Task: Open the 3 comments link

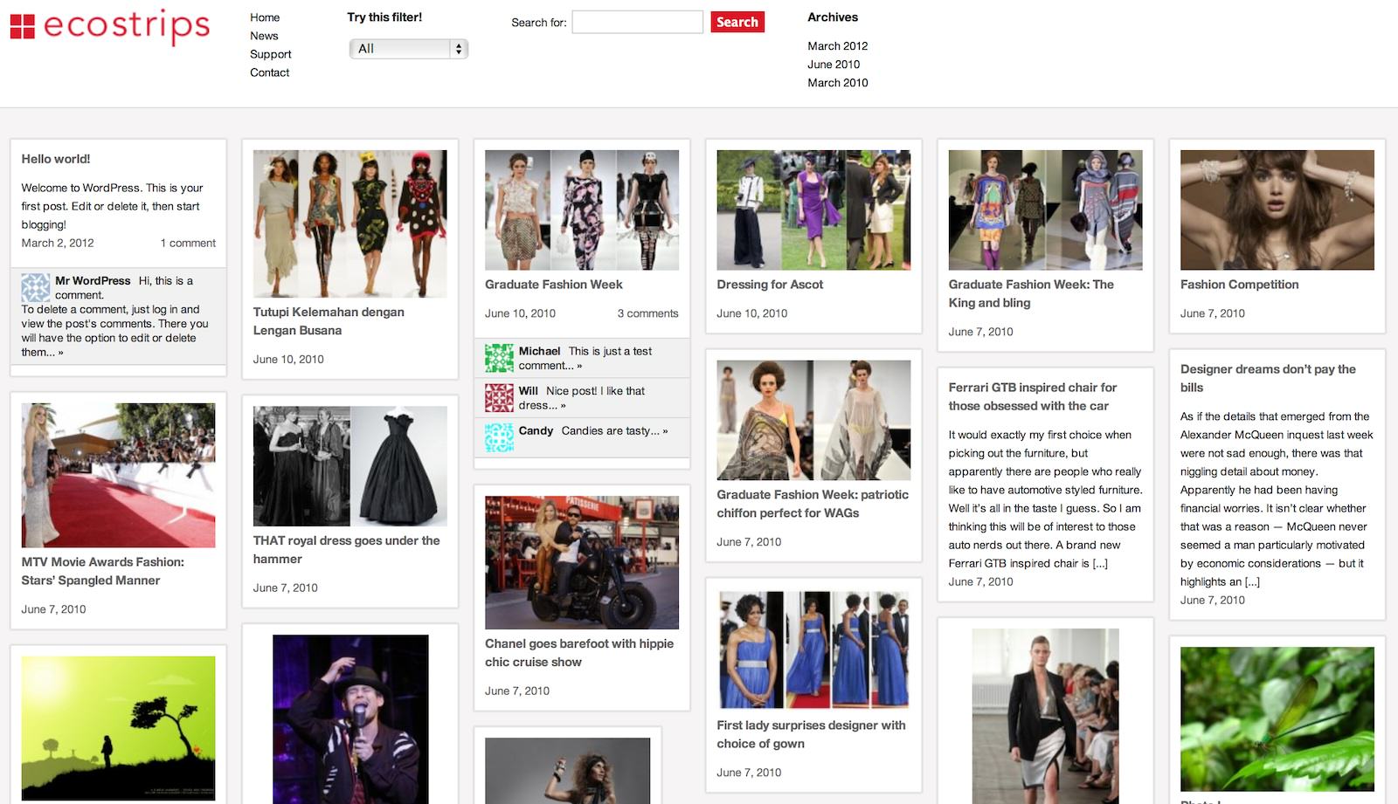Action: [x=647, y=313]
